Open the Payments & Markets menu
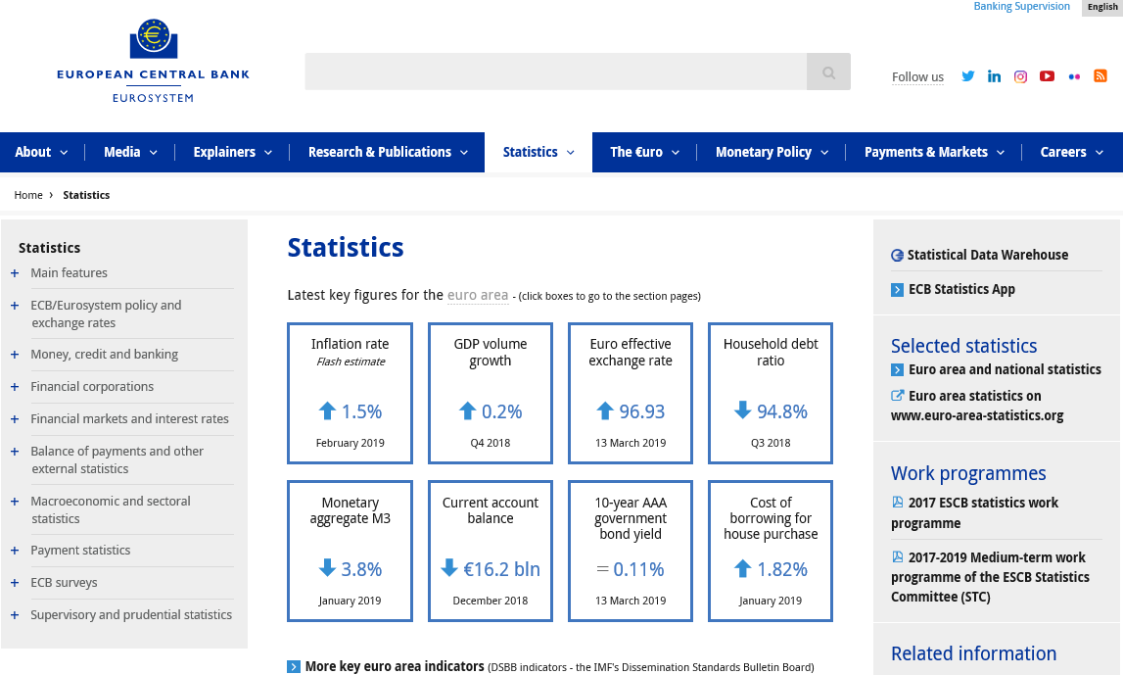1123x675 pixels. coord(934,152)
